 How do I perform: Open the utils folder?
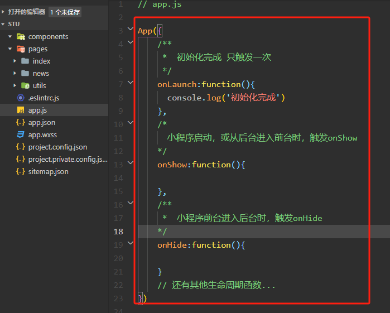point(39,85)
